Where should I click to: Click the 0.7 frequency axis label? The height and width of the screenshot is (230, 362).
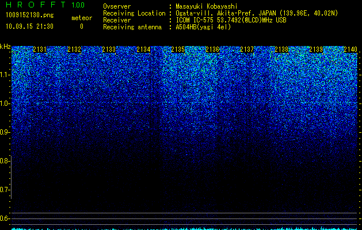click(x=4, y=190)
